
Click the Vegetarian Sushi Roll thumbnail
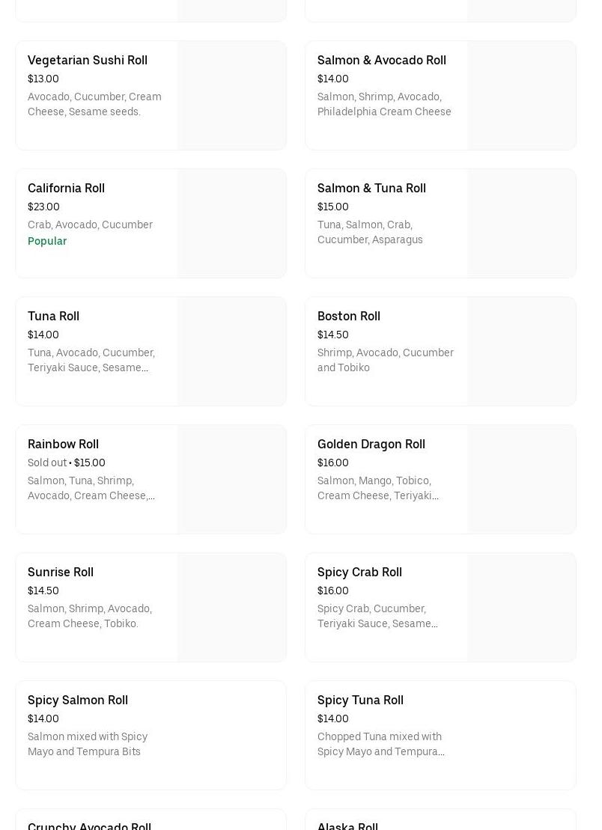tap(232, 96)
